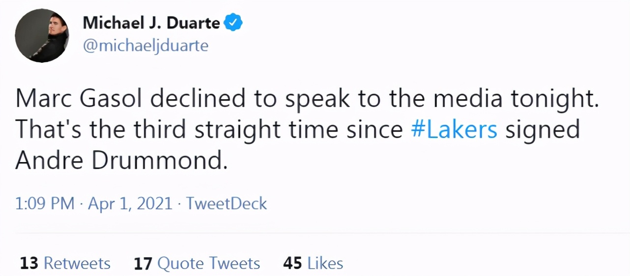630x276 pixels.
Task: Click the number 45 likes count
Action: click(292, 263)
